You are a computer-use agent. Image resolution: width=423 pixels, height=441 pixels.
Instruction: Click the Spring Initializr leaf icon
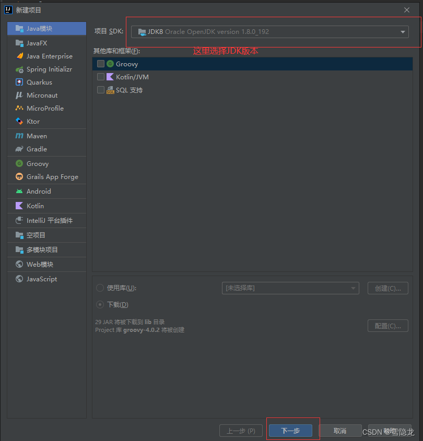point(19,69)
